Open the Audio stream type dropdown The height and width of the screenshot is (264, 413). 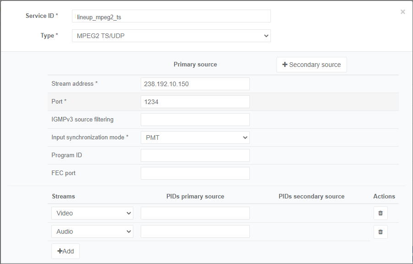pyautogui.click(x=92, y=231)
